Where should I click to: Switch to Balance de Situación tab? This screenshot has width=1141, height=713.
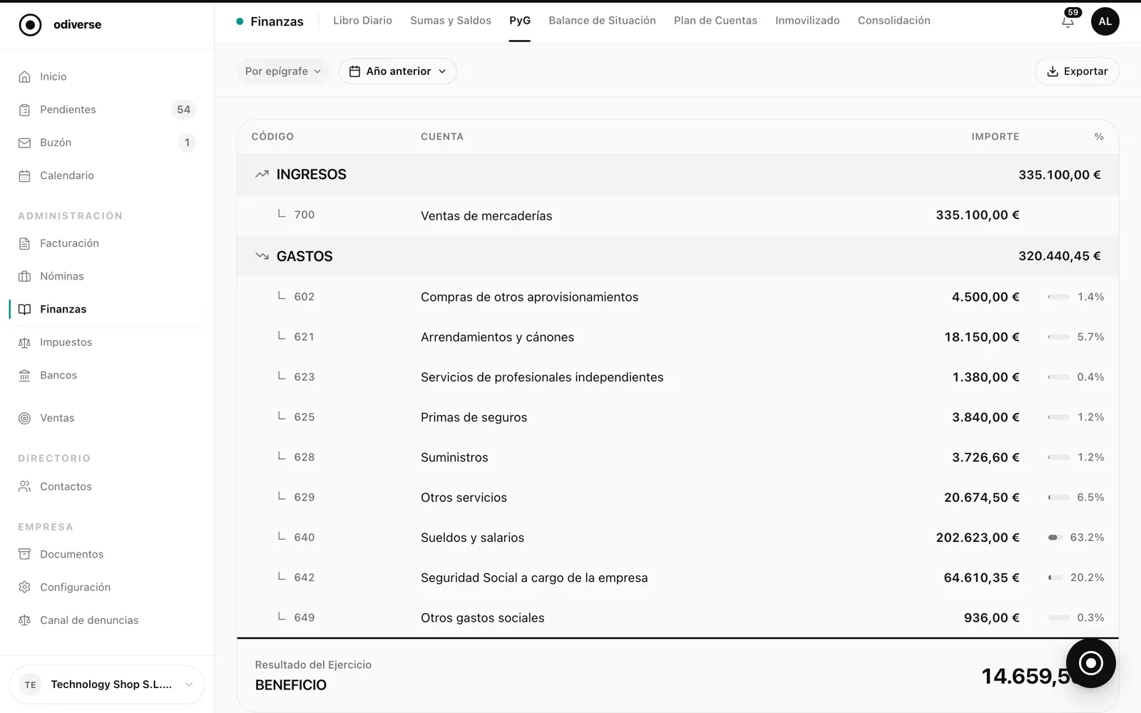pos(602,21)
